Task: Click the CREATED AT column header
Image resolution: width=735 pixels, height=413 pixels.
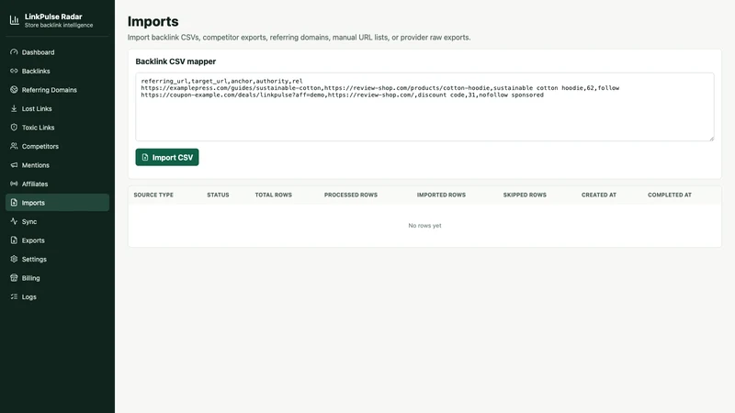Action: 599,195
